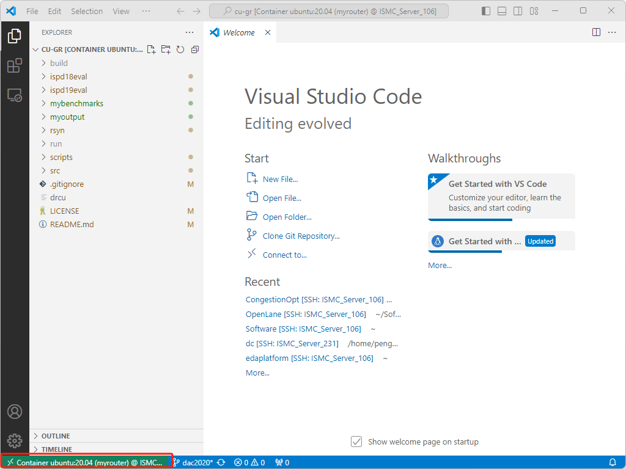Open the Explorer view in activity bar
This screenshot has height=469, width=626.
pos(15,36)
